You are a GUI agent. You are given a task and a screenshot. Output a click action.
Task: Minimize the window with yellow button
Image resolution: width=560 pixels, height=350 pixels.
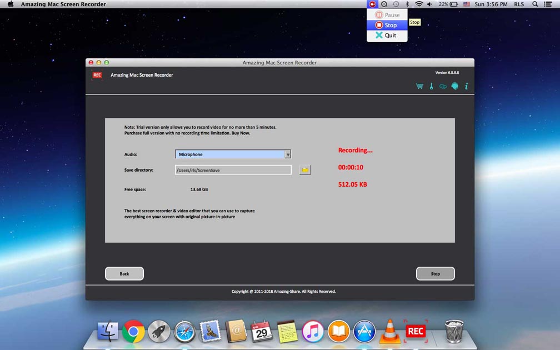pos(99,62)
